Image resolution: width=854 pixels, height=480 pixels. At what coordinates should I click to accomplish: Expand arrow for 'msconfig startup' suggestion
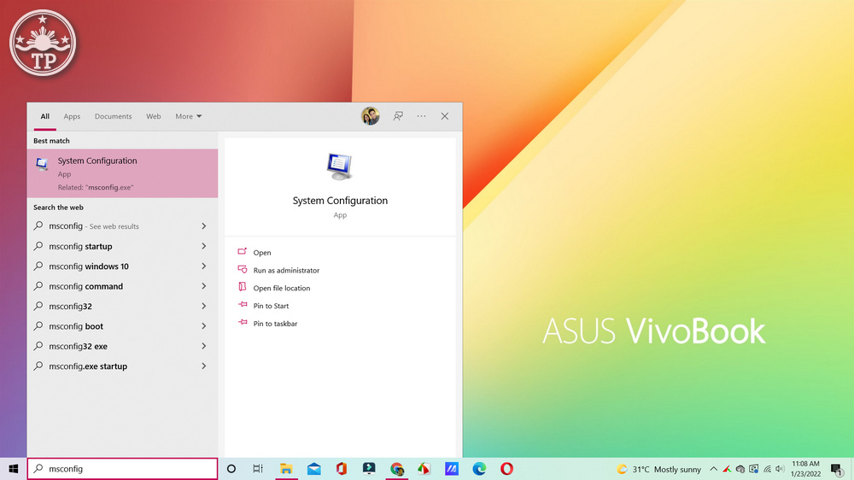click(x=204, y=246)
